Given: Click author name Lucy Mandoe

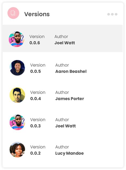Looking at the screenshot, I should click(x=69, y=153).
